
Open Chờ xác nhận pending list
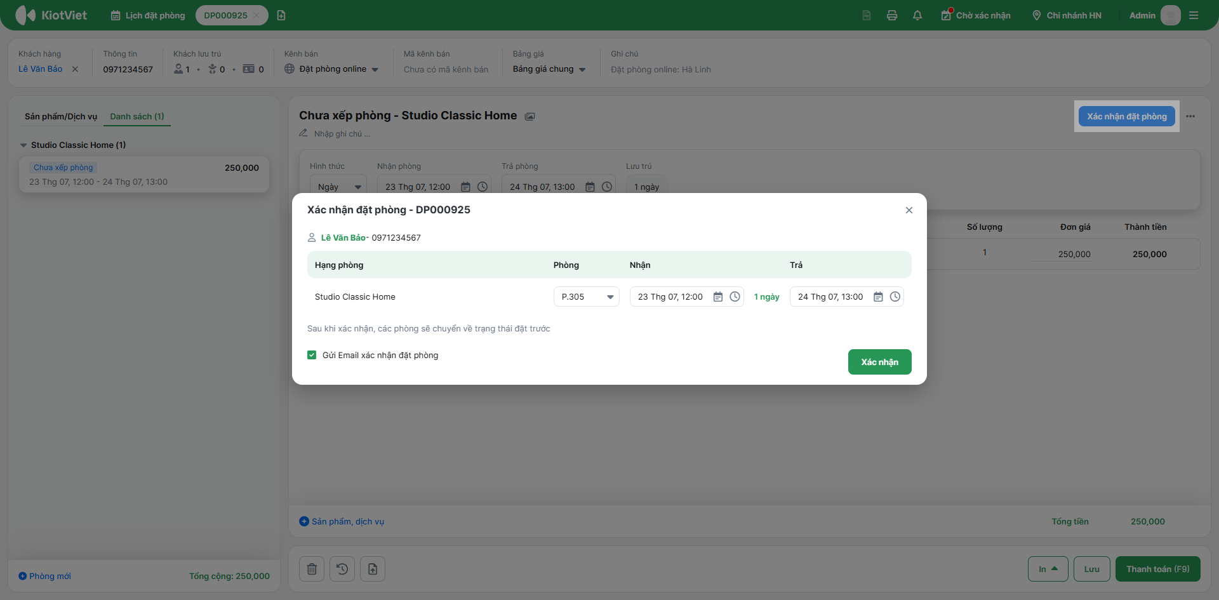point(976,15)
